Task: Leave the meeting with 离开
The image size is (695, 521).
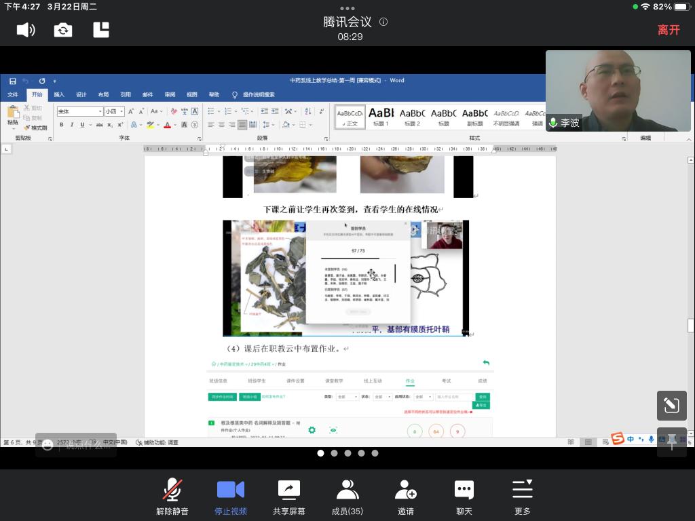Action: (668, 30)
